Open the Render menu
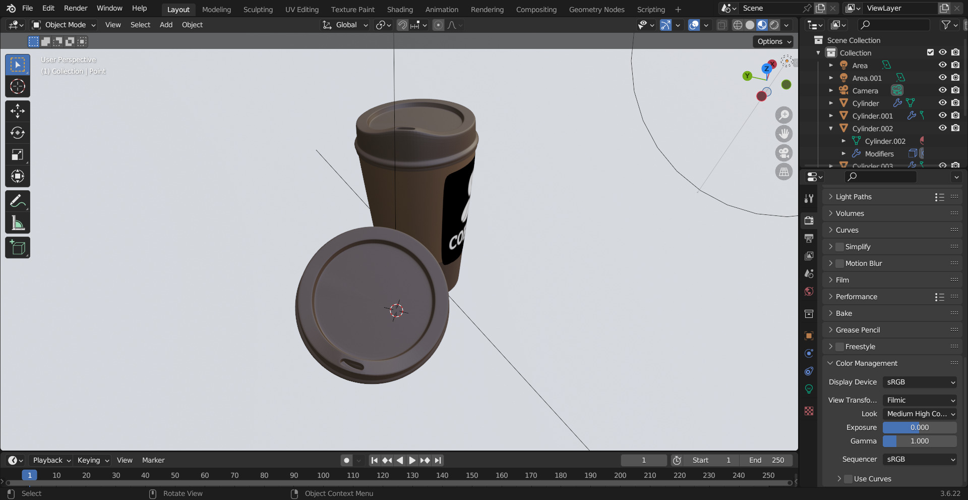Image resolution: width=968 pixels, height=500 pixels. click(x=76, y=8)
